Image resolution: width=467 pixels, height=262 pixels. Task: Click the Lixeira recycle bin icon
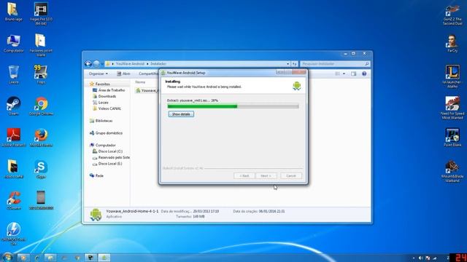[13, 74]
